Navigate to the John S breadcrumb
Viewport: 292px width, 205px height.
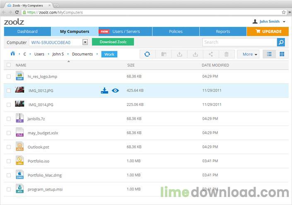[x=58, y=54]
